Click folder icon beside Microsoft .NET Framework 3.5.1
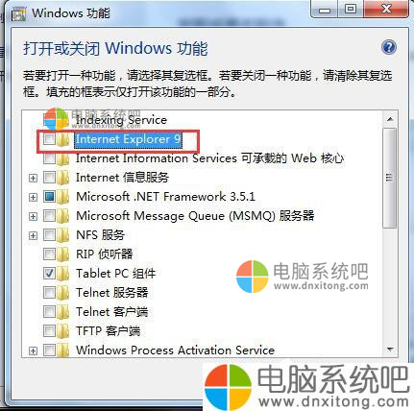The image size is (414, 411). (63, 197)
